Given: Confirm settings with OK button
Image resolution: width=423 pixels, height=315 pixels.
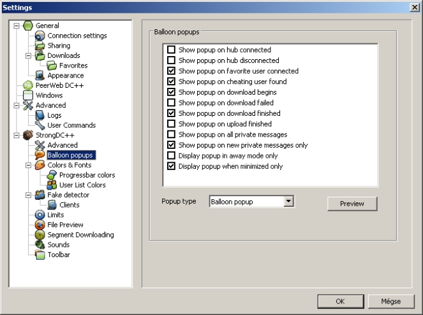Looking at the screenshot, I should pos(340,301).
